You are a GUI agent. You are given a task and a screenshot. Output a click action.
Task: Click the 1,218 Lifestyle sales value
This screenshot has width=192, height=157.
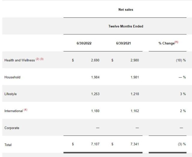[x=135, y=94]
